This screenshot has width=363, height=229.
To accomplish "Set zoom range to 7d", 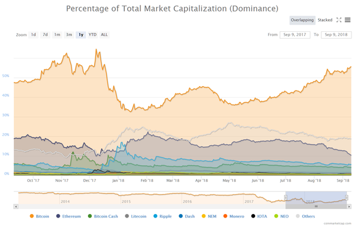I will (45, 35).
